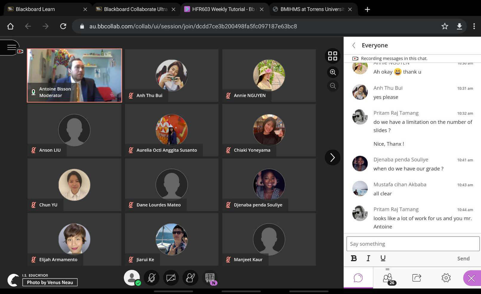Select Aurelia Octi Anggita Susanto tile
The width and height of the screenshot is (481, 294).
(x=172, y=130)
